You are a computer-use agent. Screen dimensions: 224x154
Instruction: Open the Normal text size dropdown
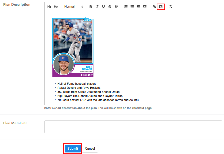[73, 6]
